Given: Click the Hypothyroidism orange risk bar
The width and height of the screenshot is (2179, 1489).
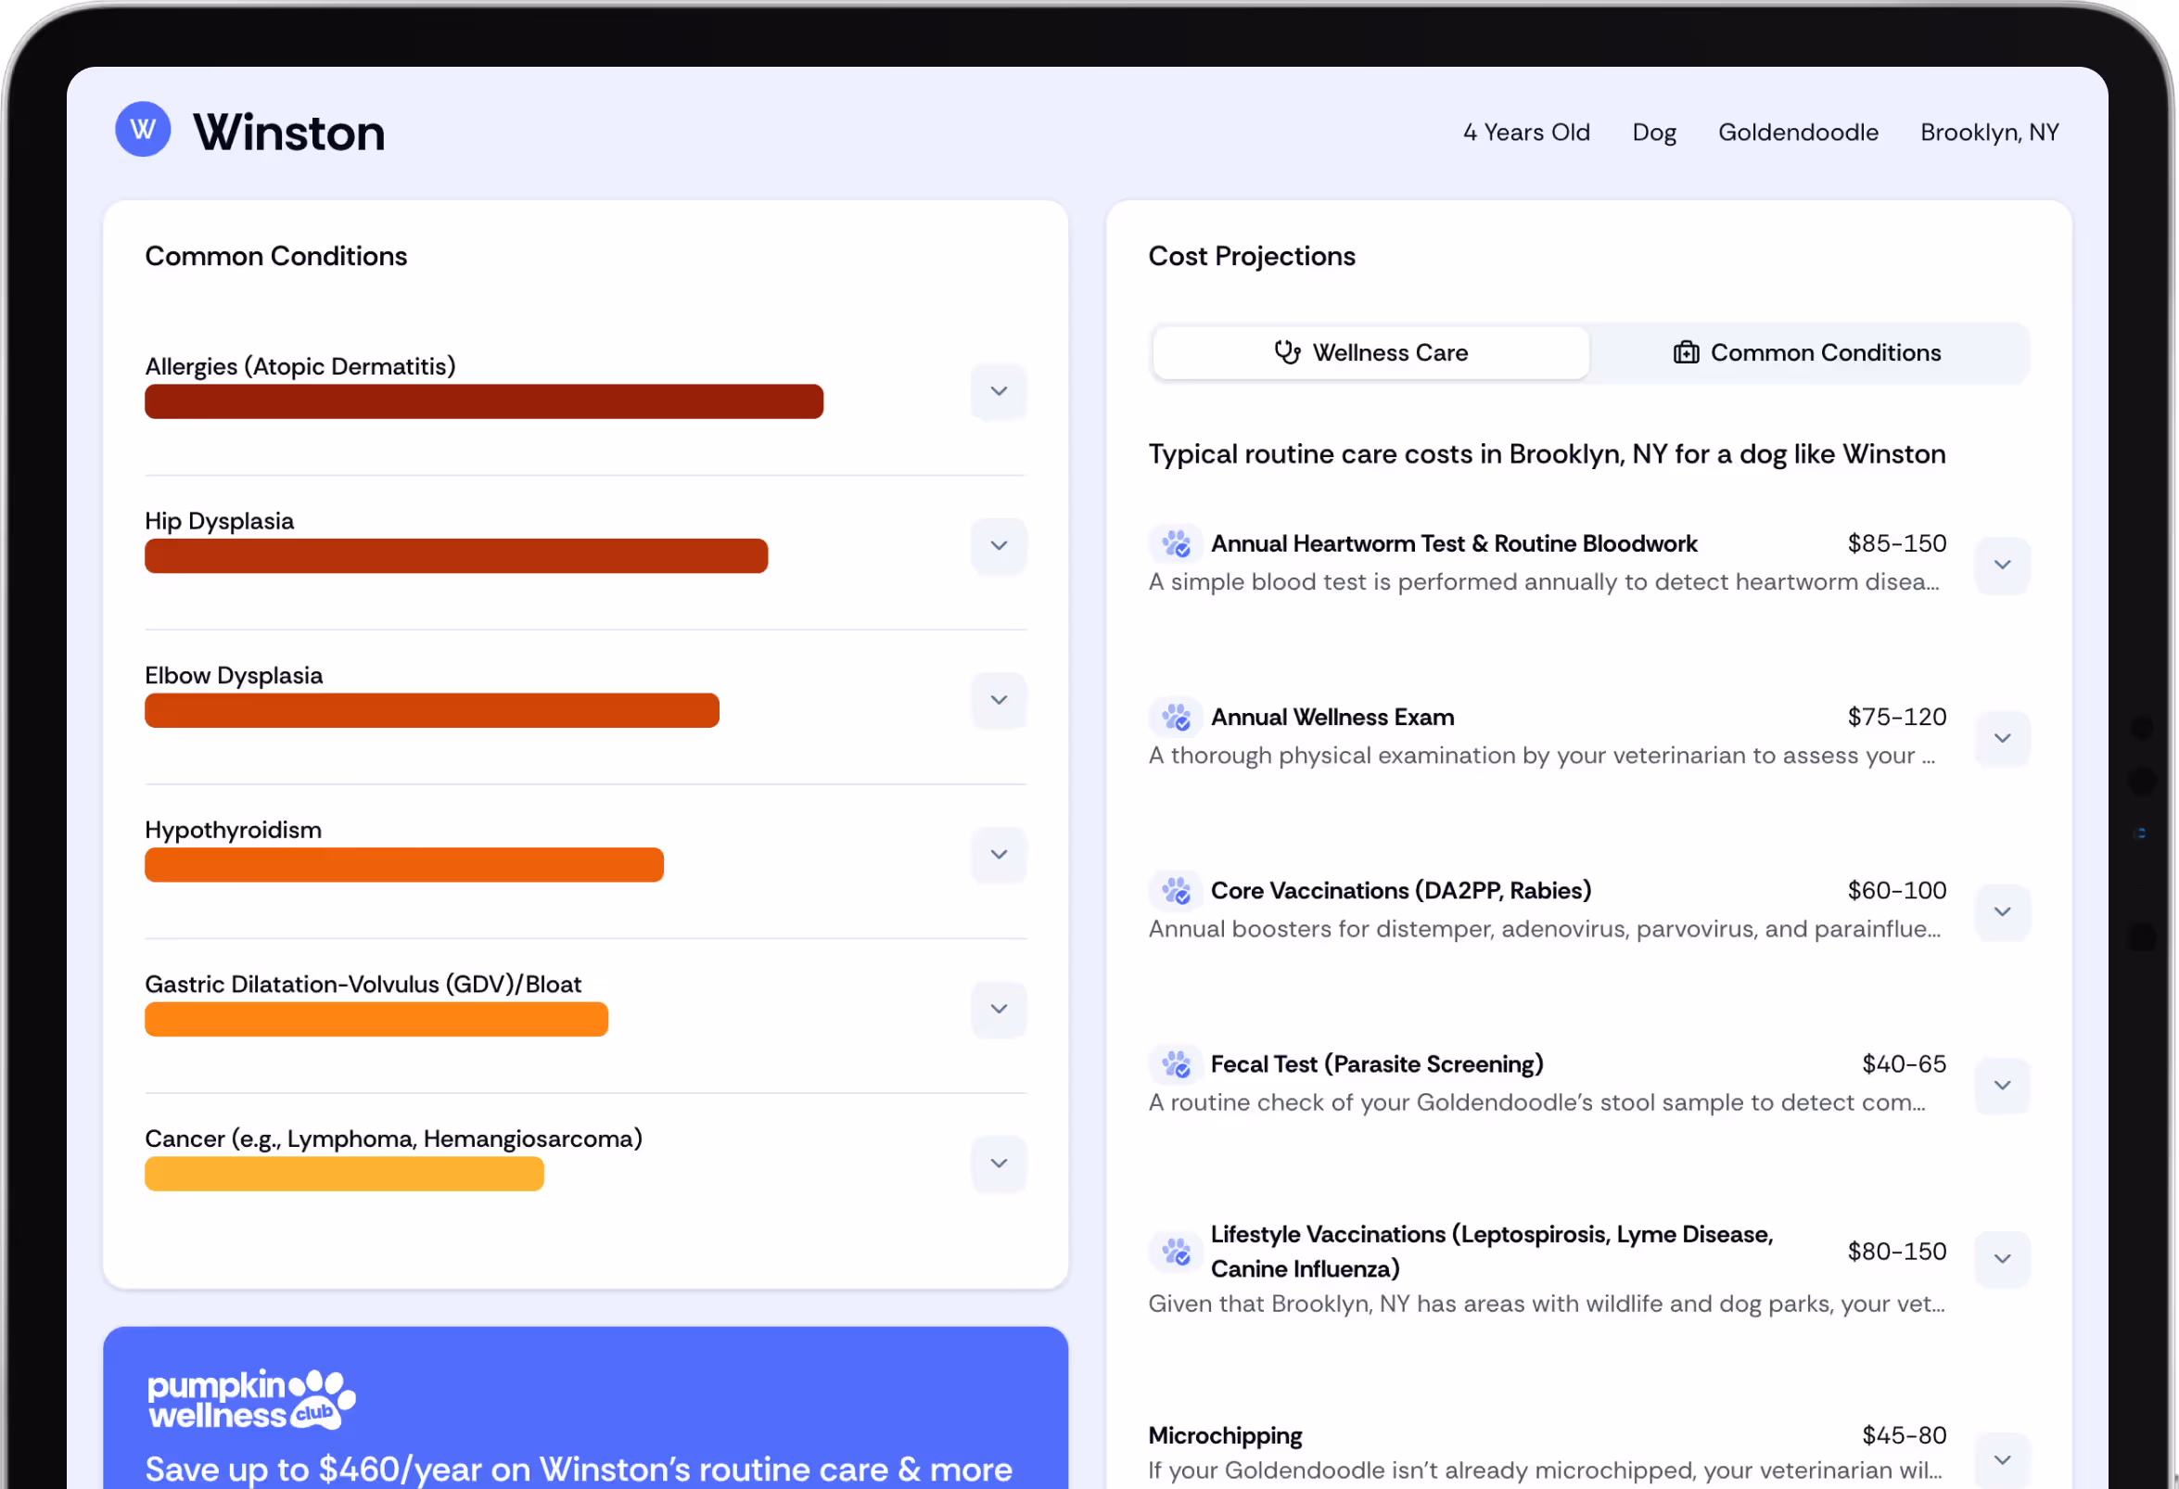Looking at the screenshot, I should coord(403,864).
